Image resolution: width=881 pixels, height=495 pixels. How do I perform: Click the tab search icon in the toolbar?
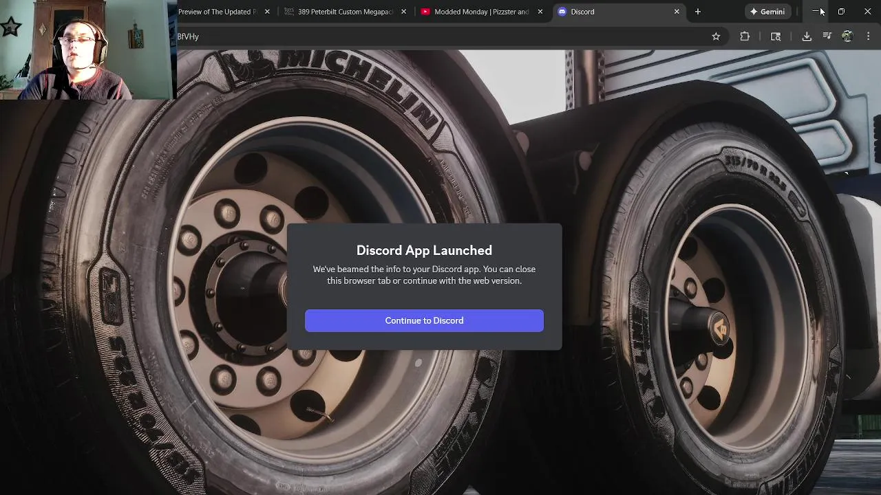[x=776, y=36]
